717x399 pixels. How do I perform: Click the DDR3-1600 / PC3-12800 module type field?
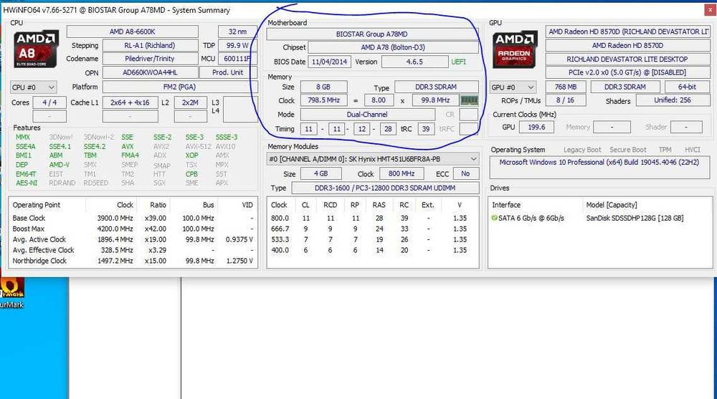pyautogui.click(x=385, y=188)
